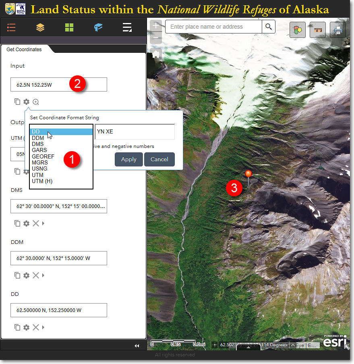Open the Draw shapes widget

click(298, 30)
